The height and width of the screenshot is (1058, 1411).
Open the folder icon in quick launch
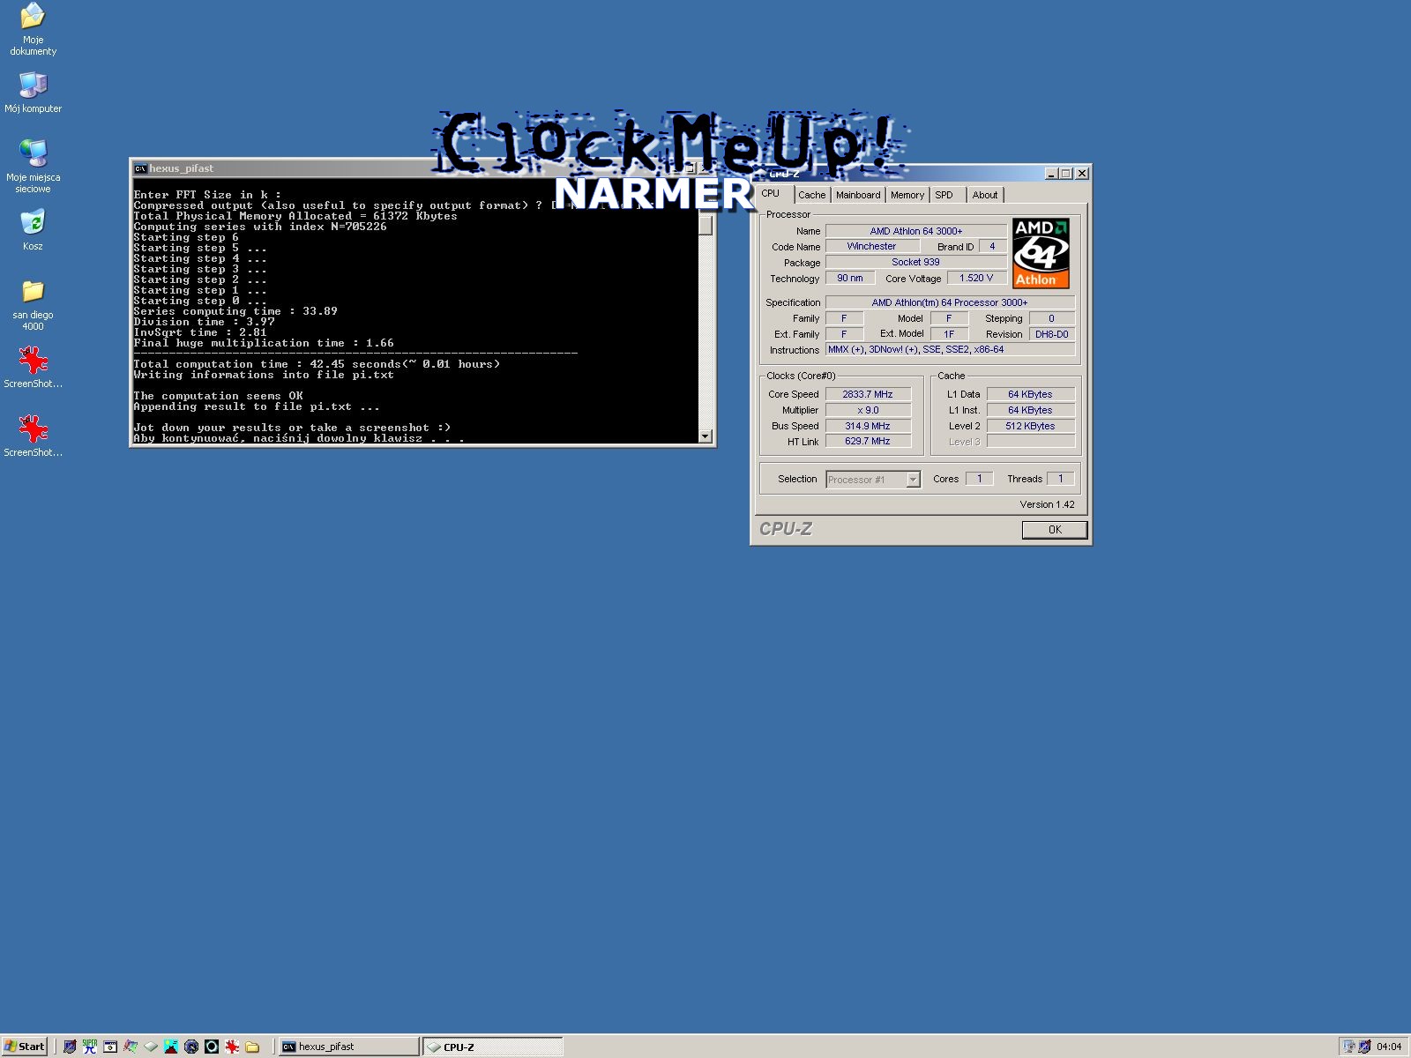(252, 1047)
